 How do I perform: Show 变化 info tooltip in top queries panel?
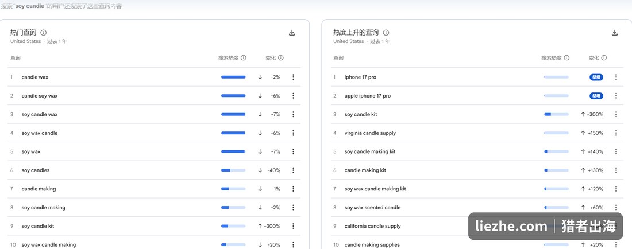click(x=281, y=58)
